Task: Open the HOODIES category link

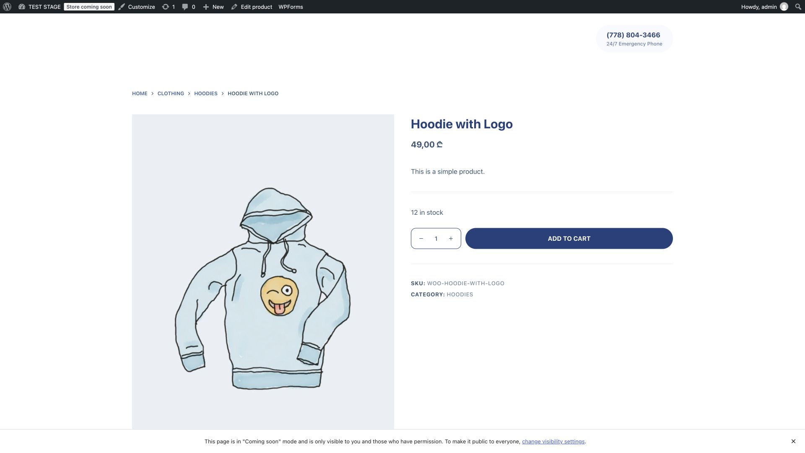Action: pyautogui.click(x=460, y=294)
